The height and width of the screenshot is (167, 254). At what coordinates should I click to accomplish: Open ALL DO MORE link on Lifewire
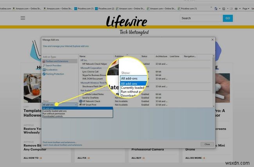[x=195, y=158]
